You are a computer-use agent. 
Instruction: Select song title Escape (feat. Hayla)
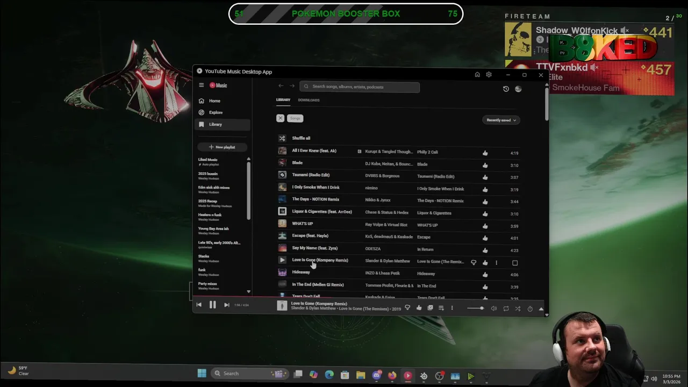[310, 235]
